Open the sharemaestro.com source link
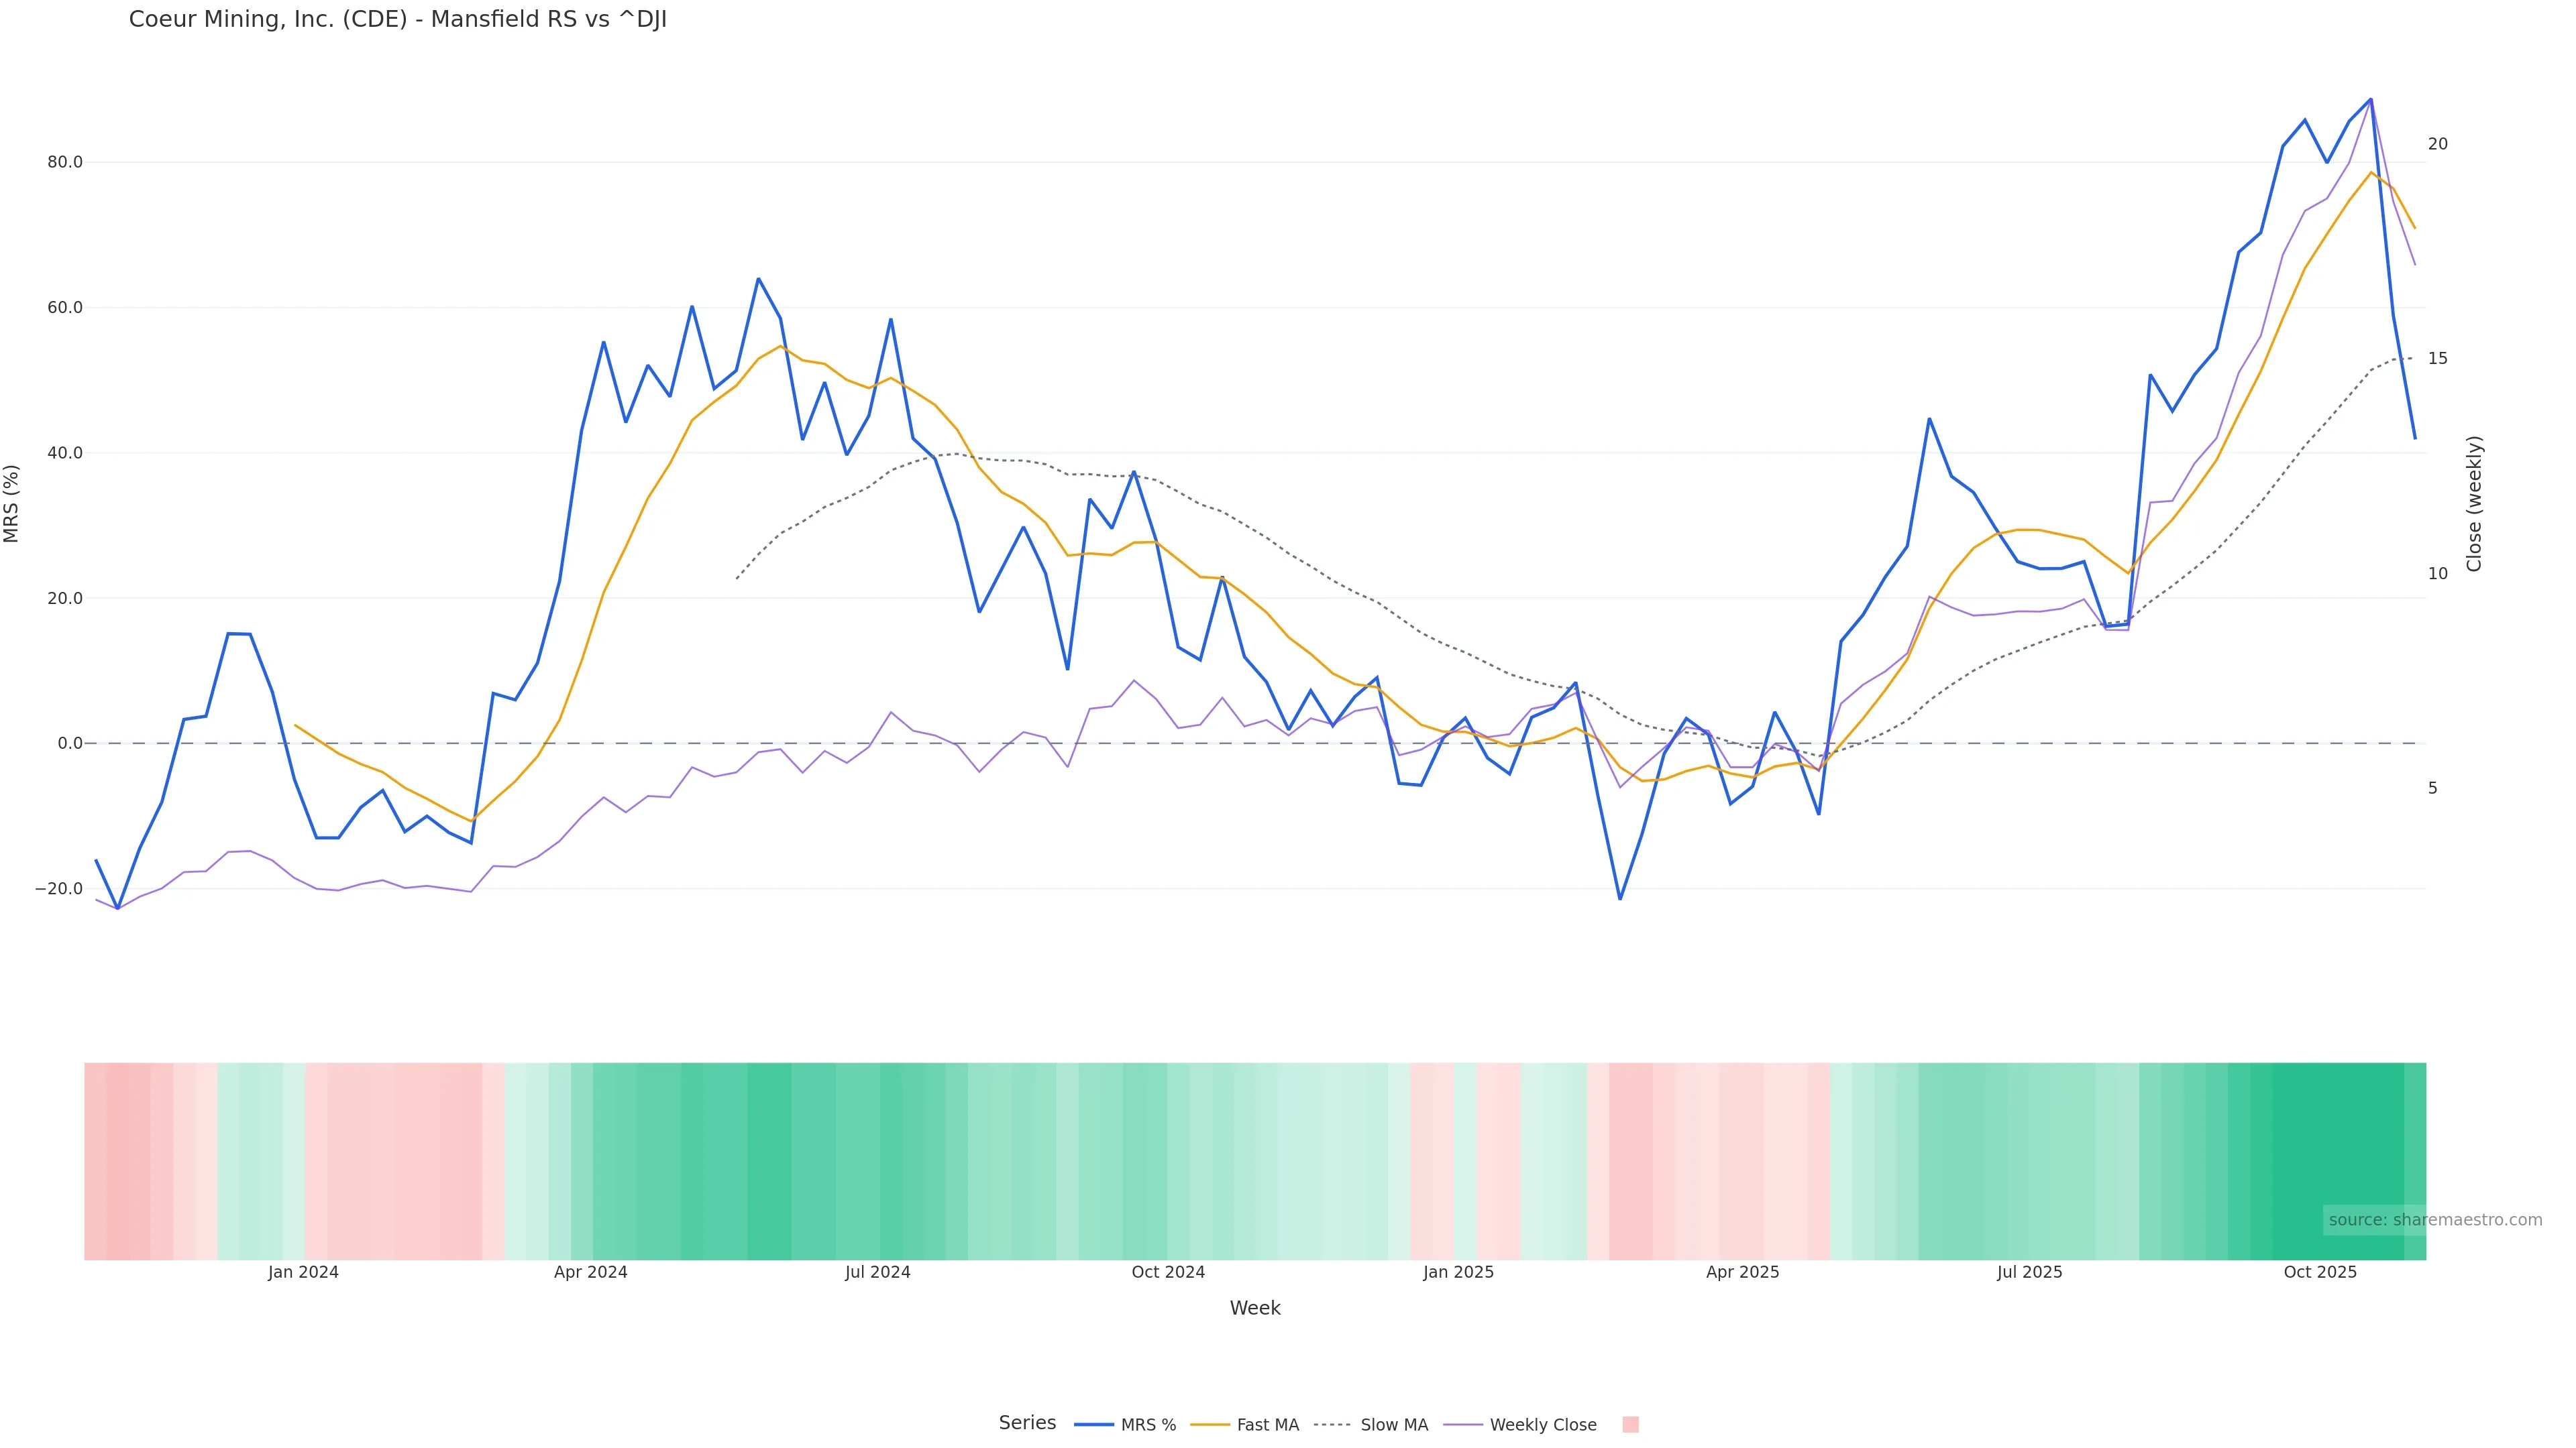The image size is (2576, 1448). pos(2434,1220)
